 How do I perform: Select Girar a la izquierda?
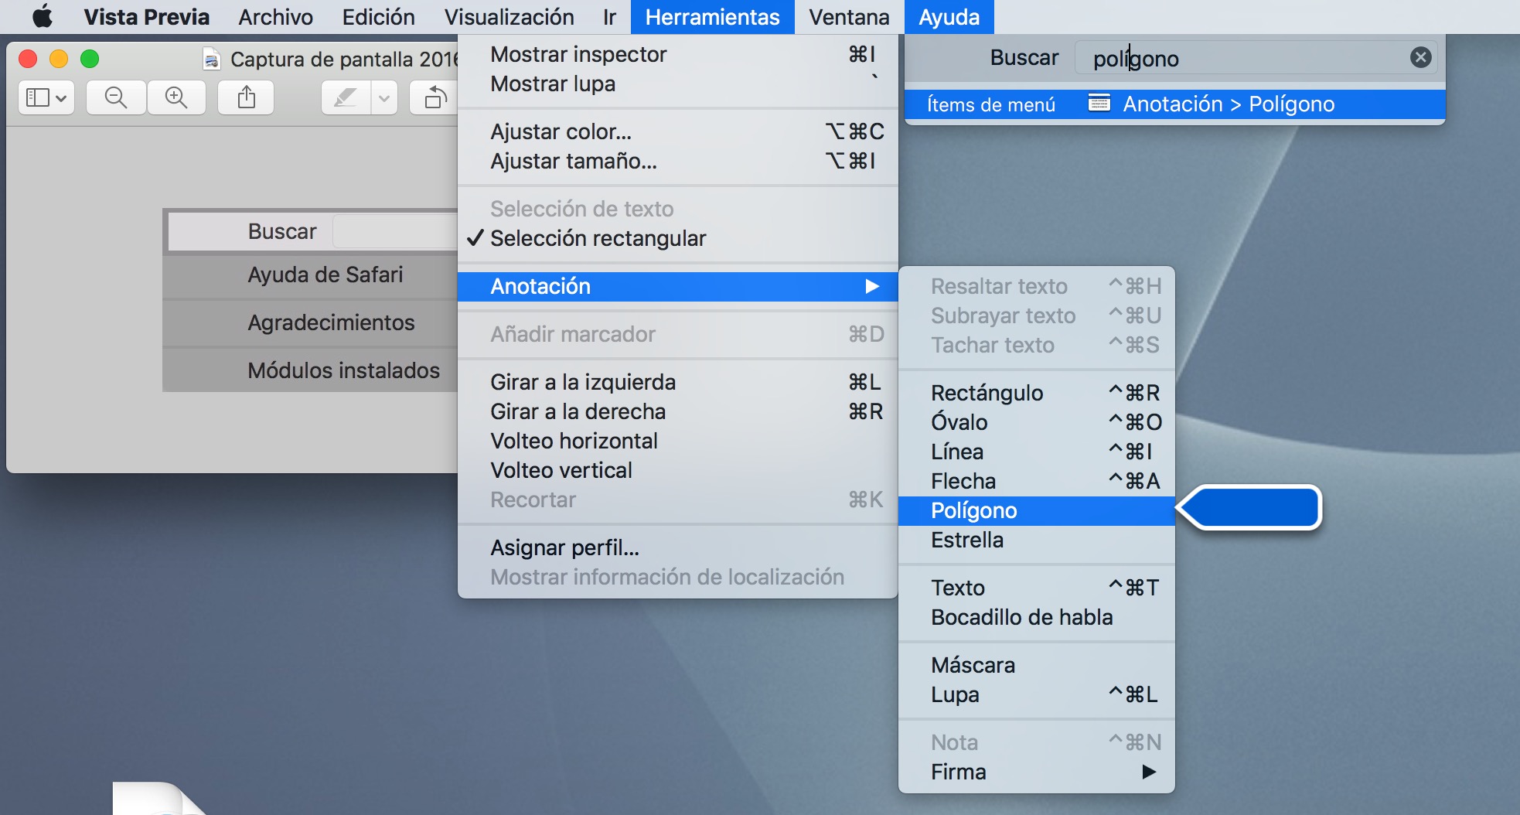tap(678, 382)
